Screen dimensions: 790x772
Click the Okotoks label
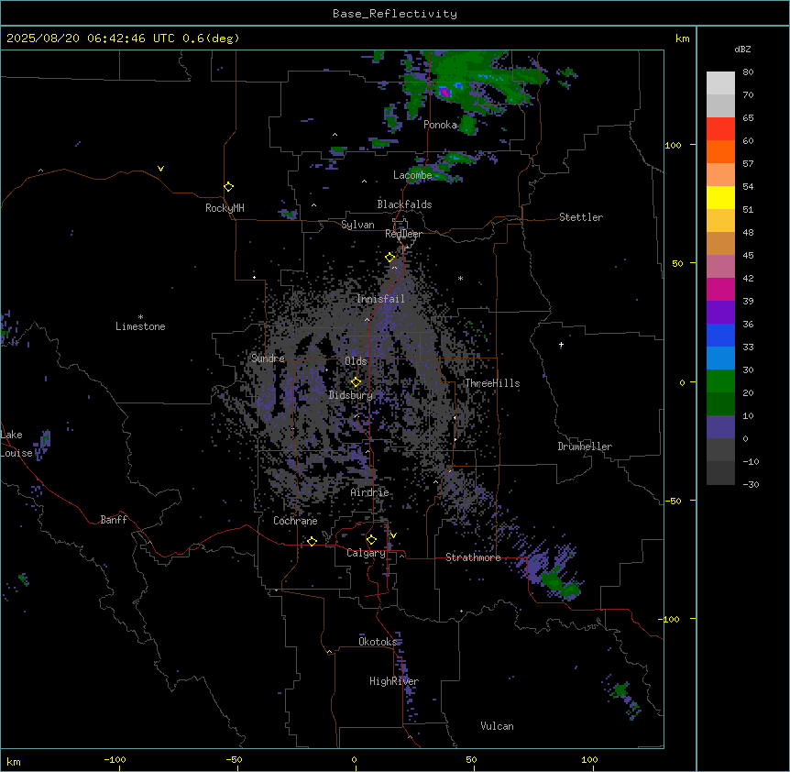[x=378, y=642]
